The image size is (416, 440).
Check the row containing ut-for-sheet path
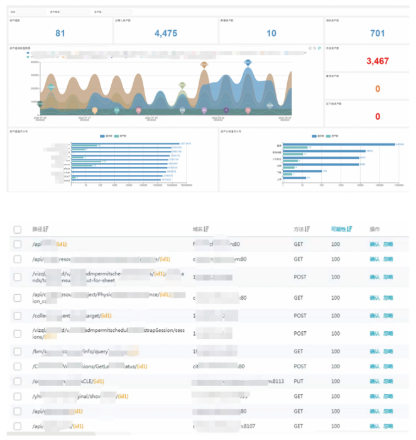click(18, 277)
